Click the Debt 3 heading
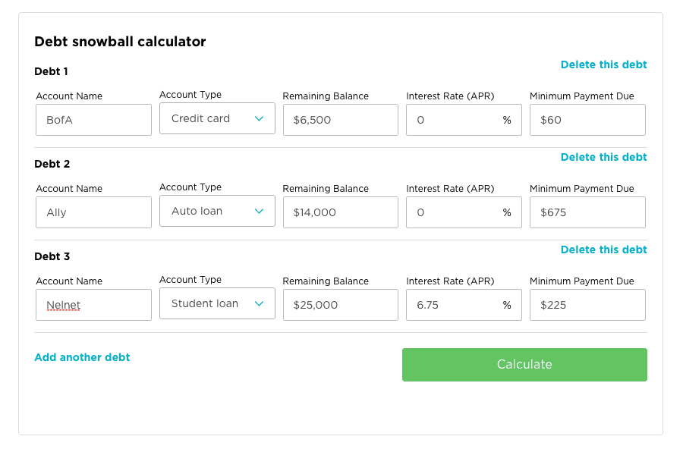683x452 pixels. 52,256
